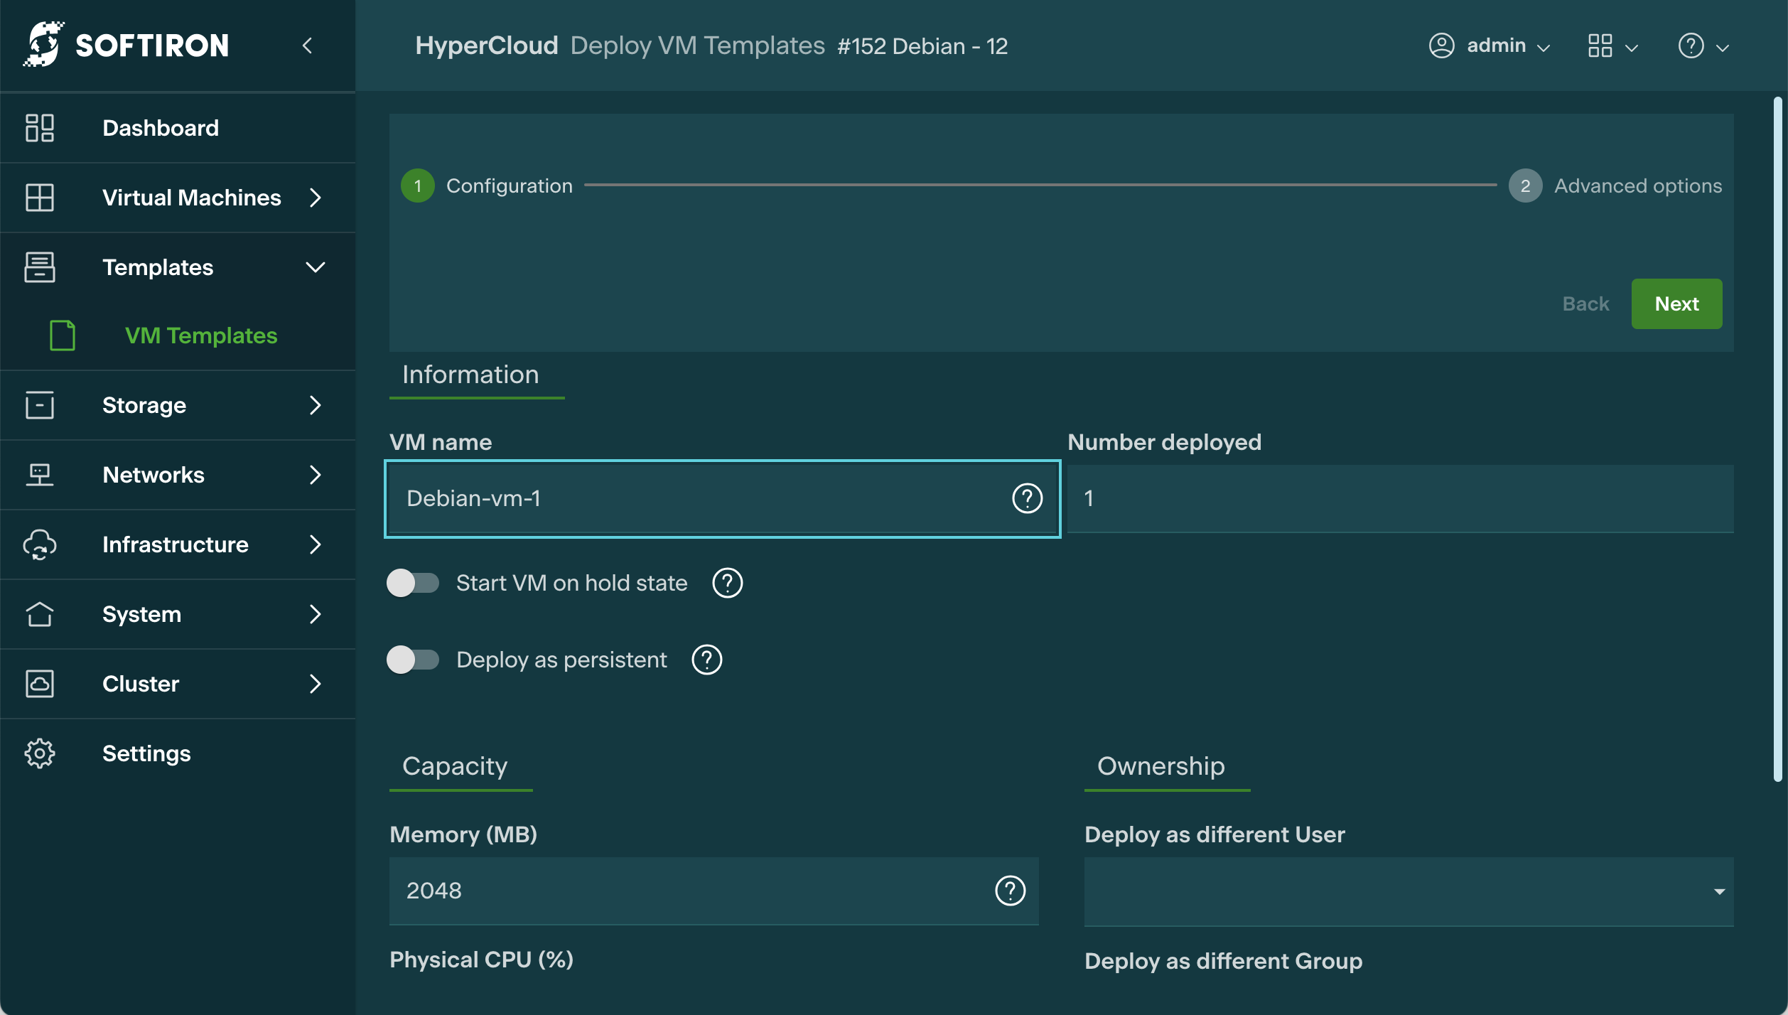Toggle Deploy as persistent switch

click(x=413, y=660)
